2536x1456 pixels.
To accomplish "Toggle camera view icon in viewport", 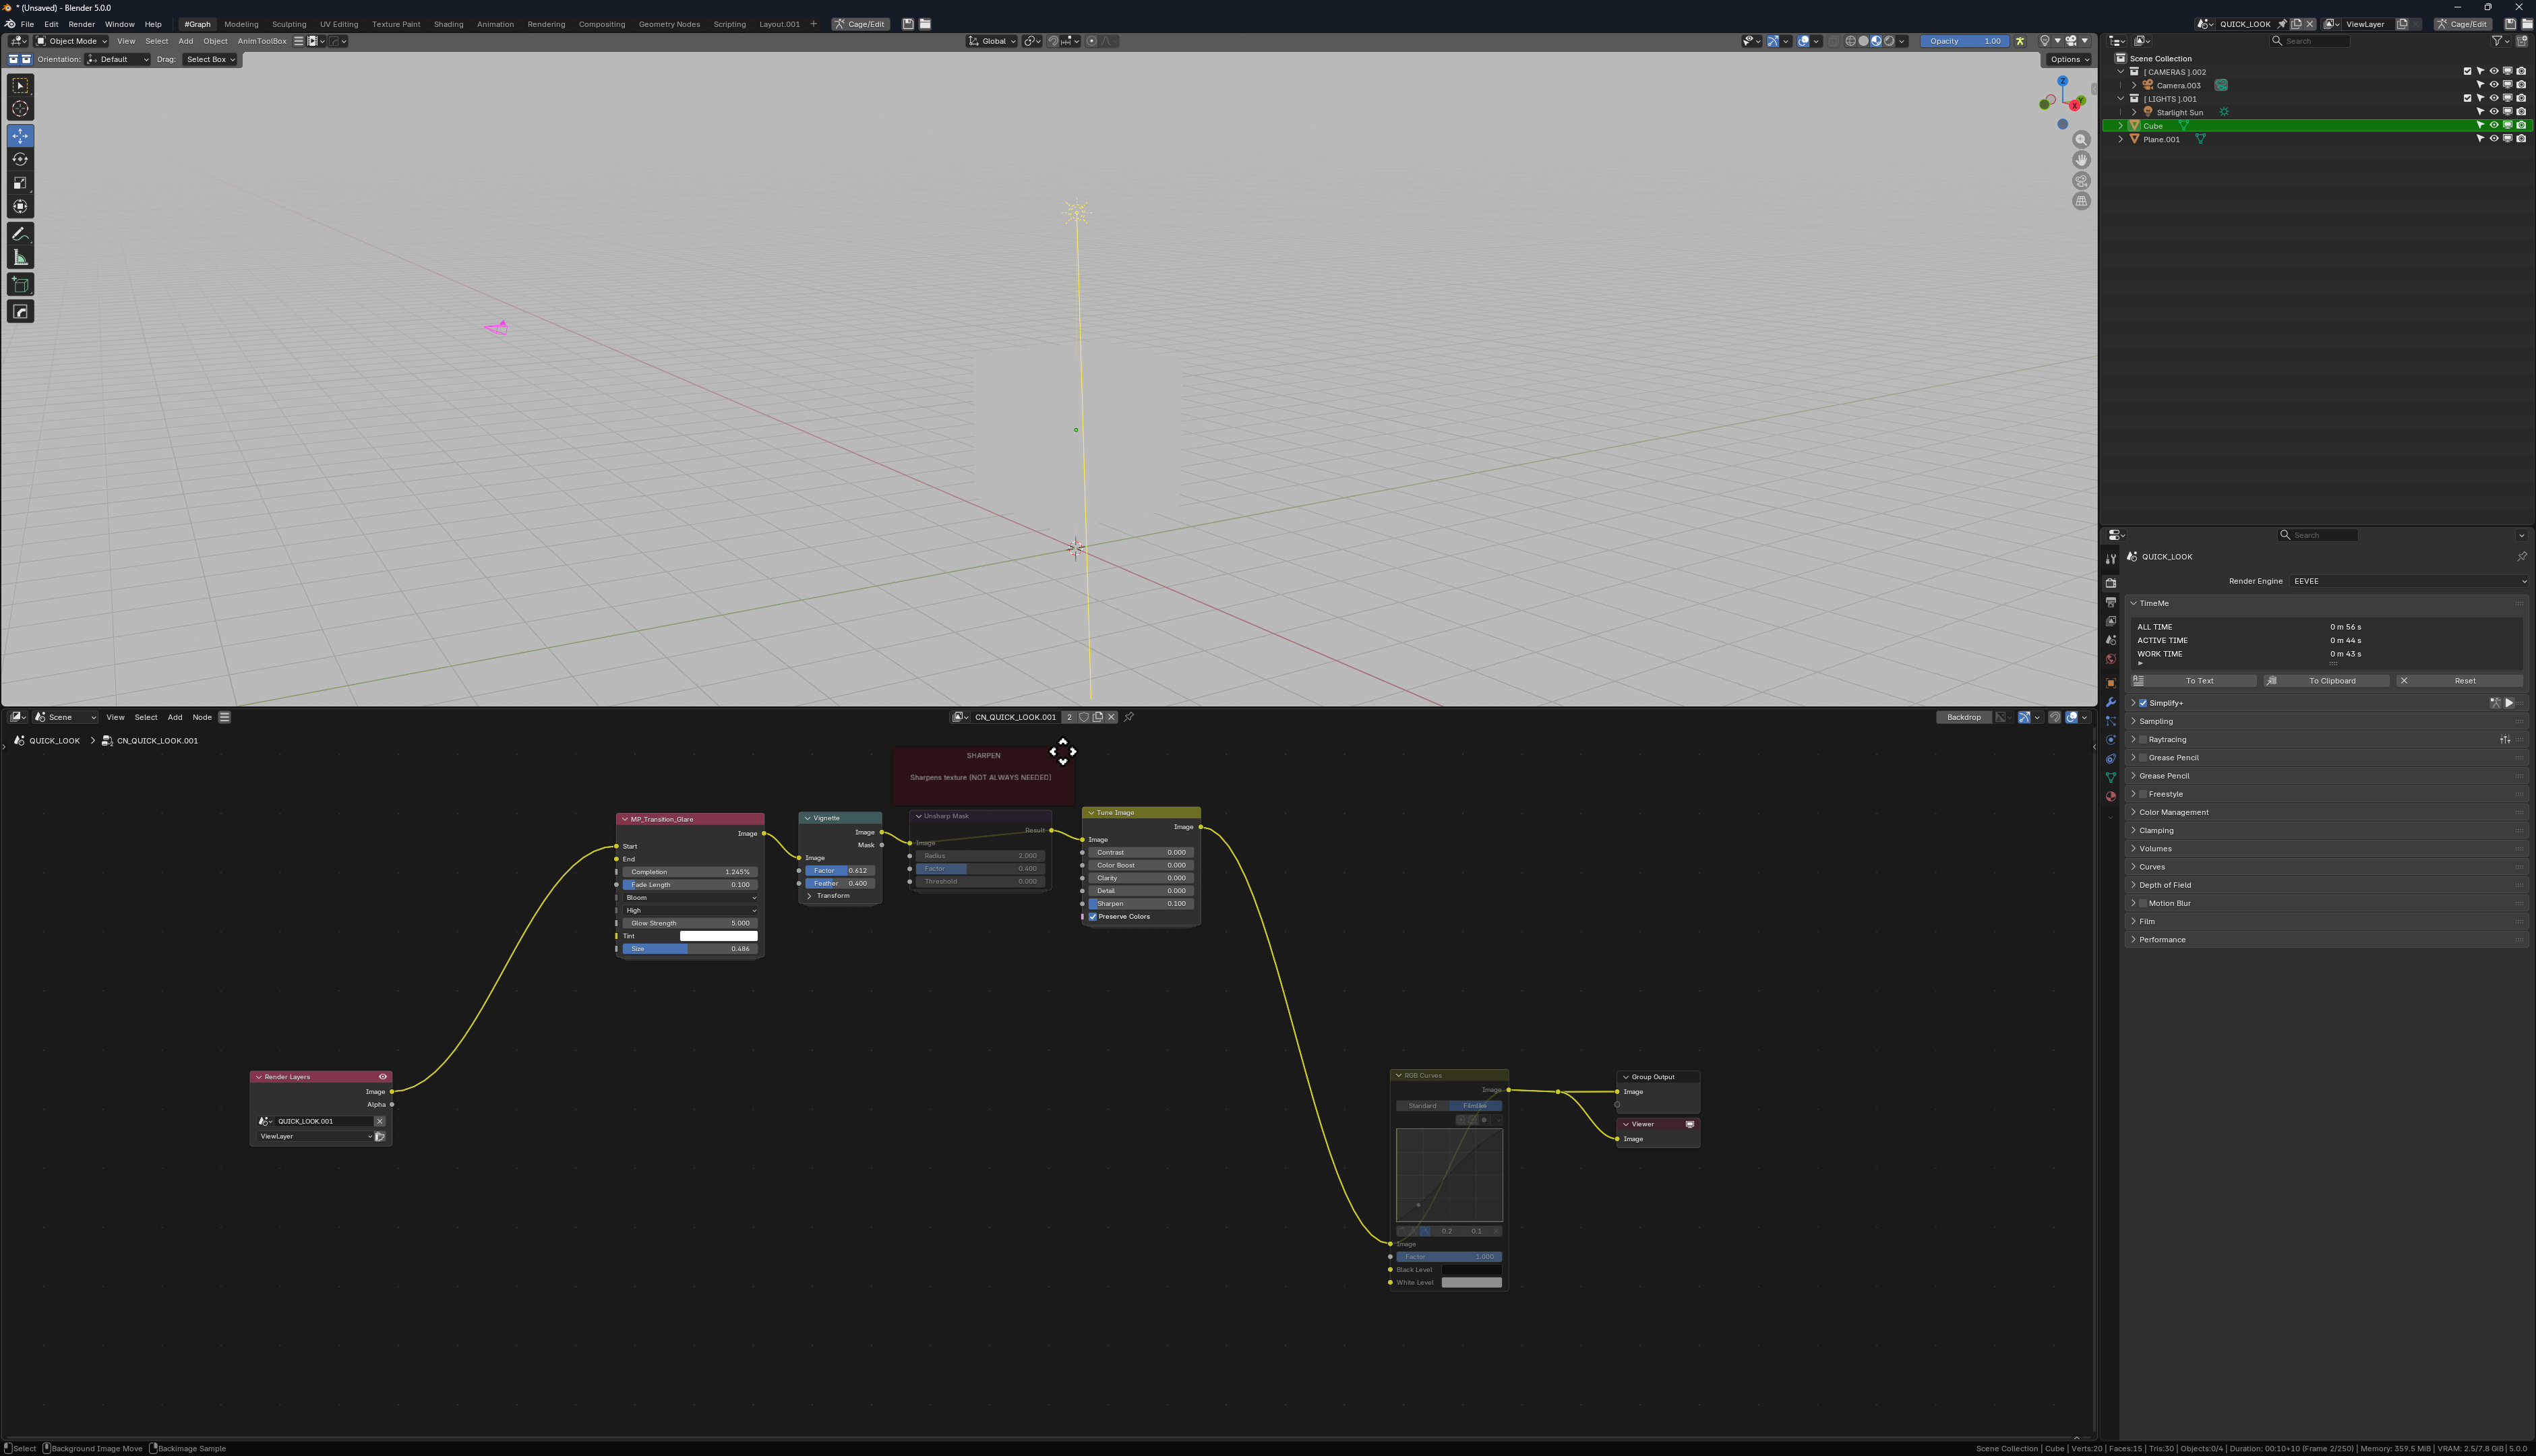I will pos(2081,181).
